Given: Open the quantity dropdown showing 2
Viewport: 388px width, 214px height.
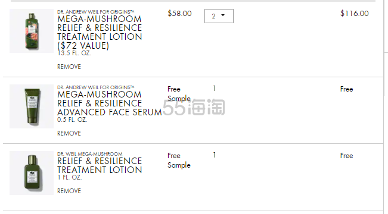Looking at the screenshot, I should click(x=219, y=16).
